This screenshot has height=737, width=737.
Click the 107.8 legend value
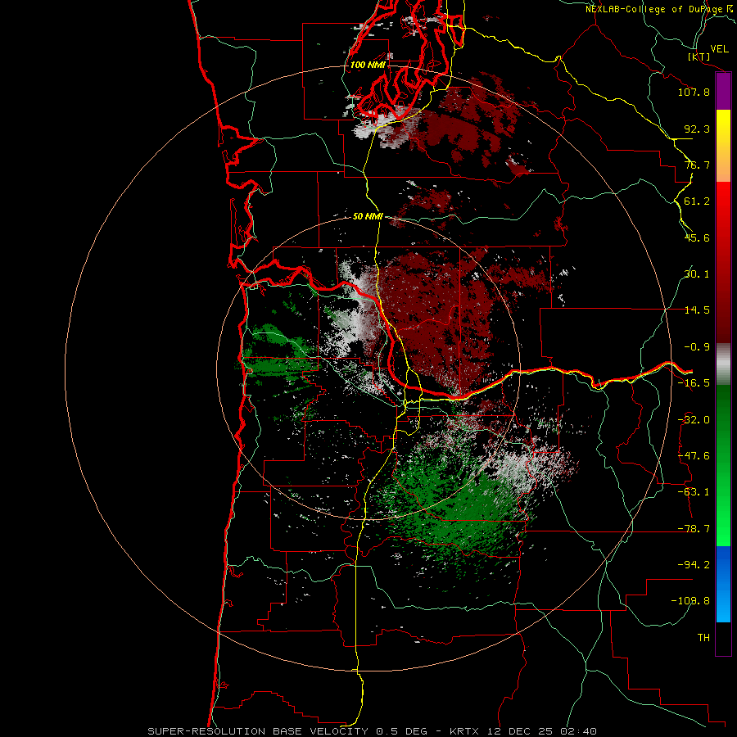(x=694, y=92)
